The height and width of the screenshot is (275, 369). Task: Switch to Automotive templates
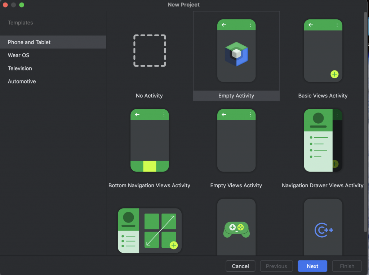(x=22, y=82)
